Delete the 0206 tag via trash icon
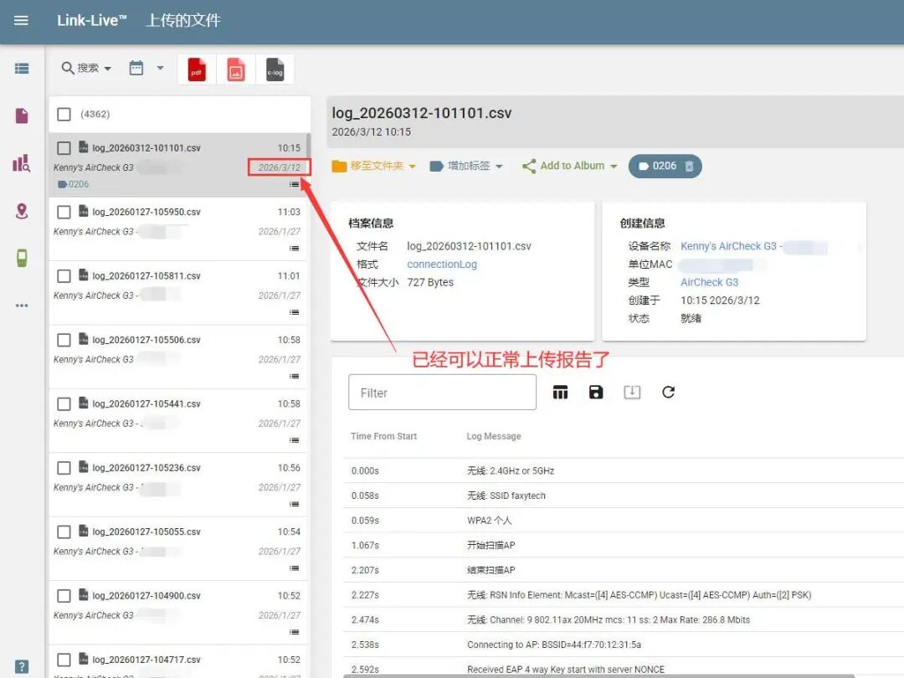This screenshot has width=904, height=678. point(689,167)
